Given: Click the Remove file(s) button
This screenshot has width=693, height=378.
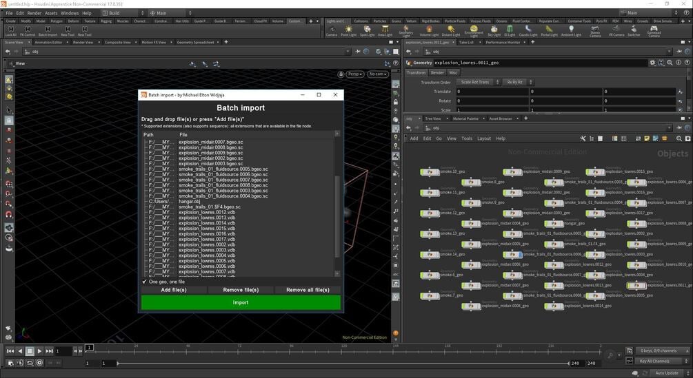Looking at the screenshot, I should [x=241, y=290].
